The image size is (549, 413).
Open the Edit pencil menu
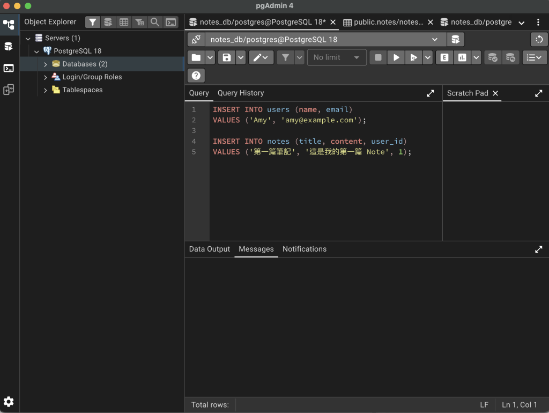[x=261, y=57]
